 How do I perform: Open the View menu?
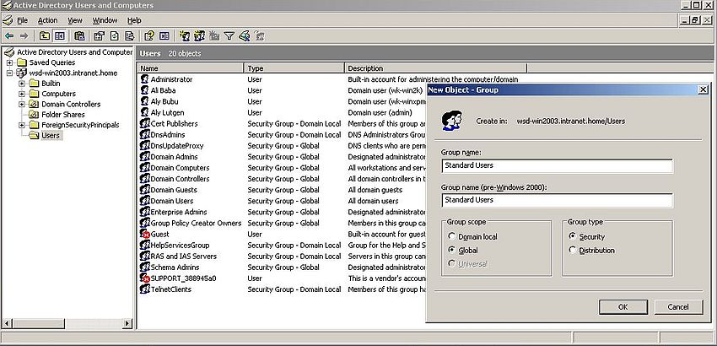75,19
